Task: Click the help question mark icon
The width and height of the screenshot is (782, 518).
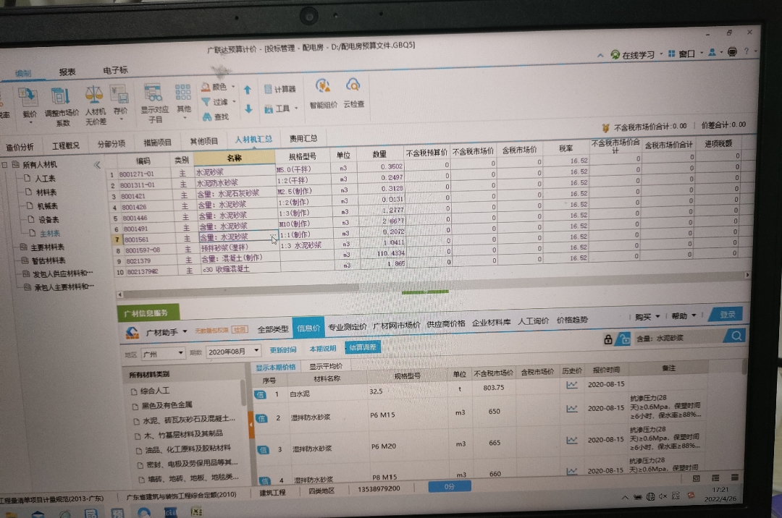Action: click(747, 51)
